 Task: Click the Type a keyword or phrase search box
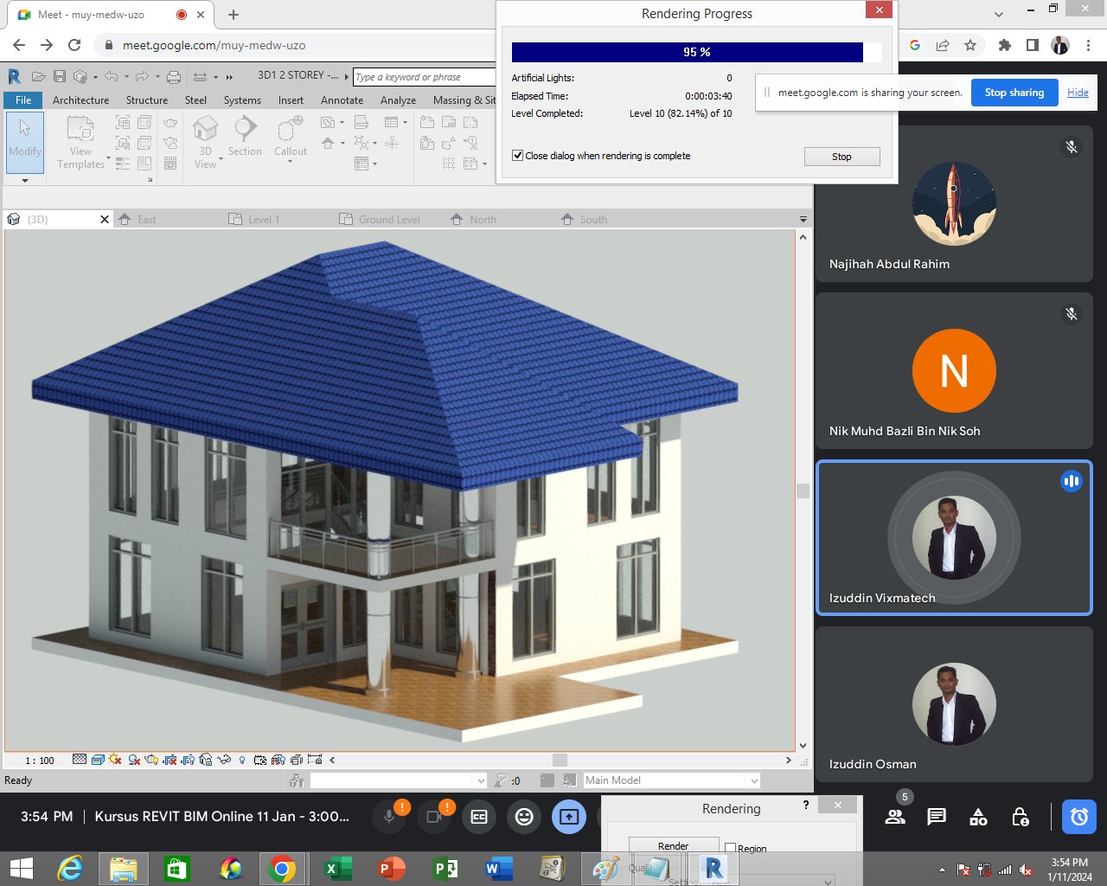pyautogui.click(x=425, y=77)
